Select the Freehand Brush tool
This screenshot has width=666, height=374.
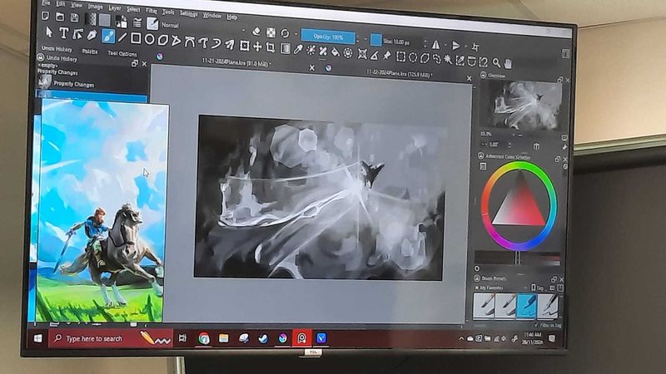pyautogui.click(x=107, y=37)
